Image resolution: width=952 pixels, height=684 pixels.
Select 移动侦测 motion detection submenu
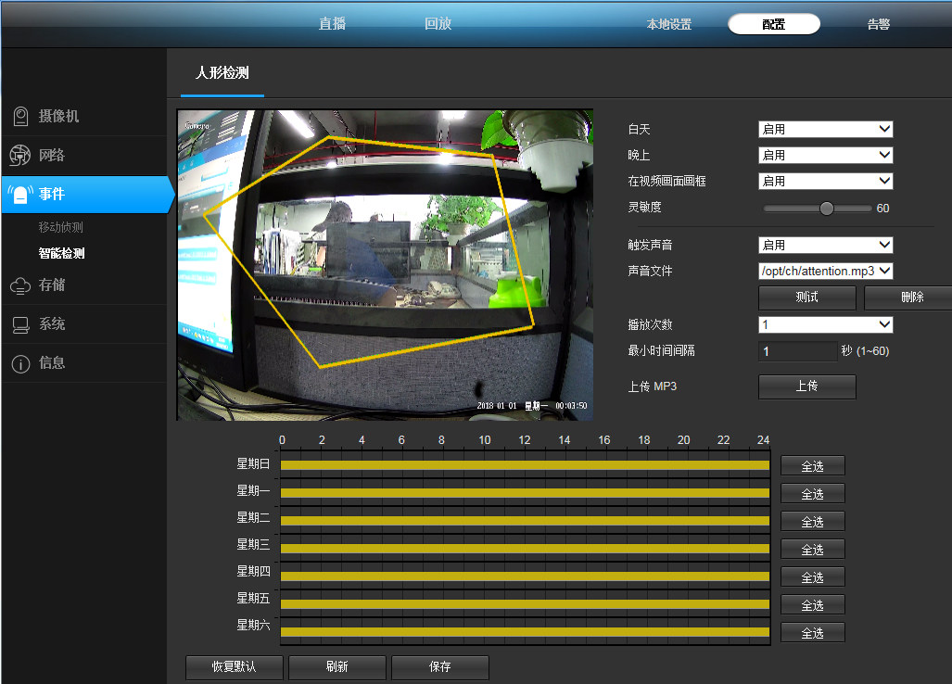coord(67,227)
